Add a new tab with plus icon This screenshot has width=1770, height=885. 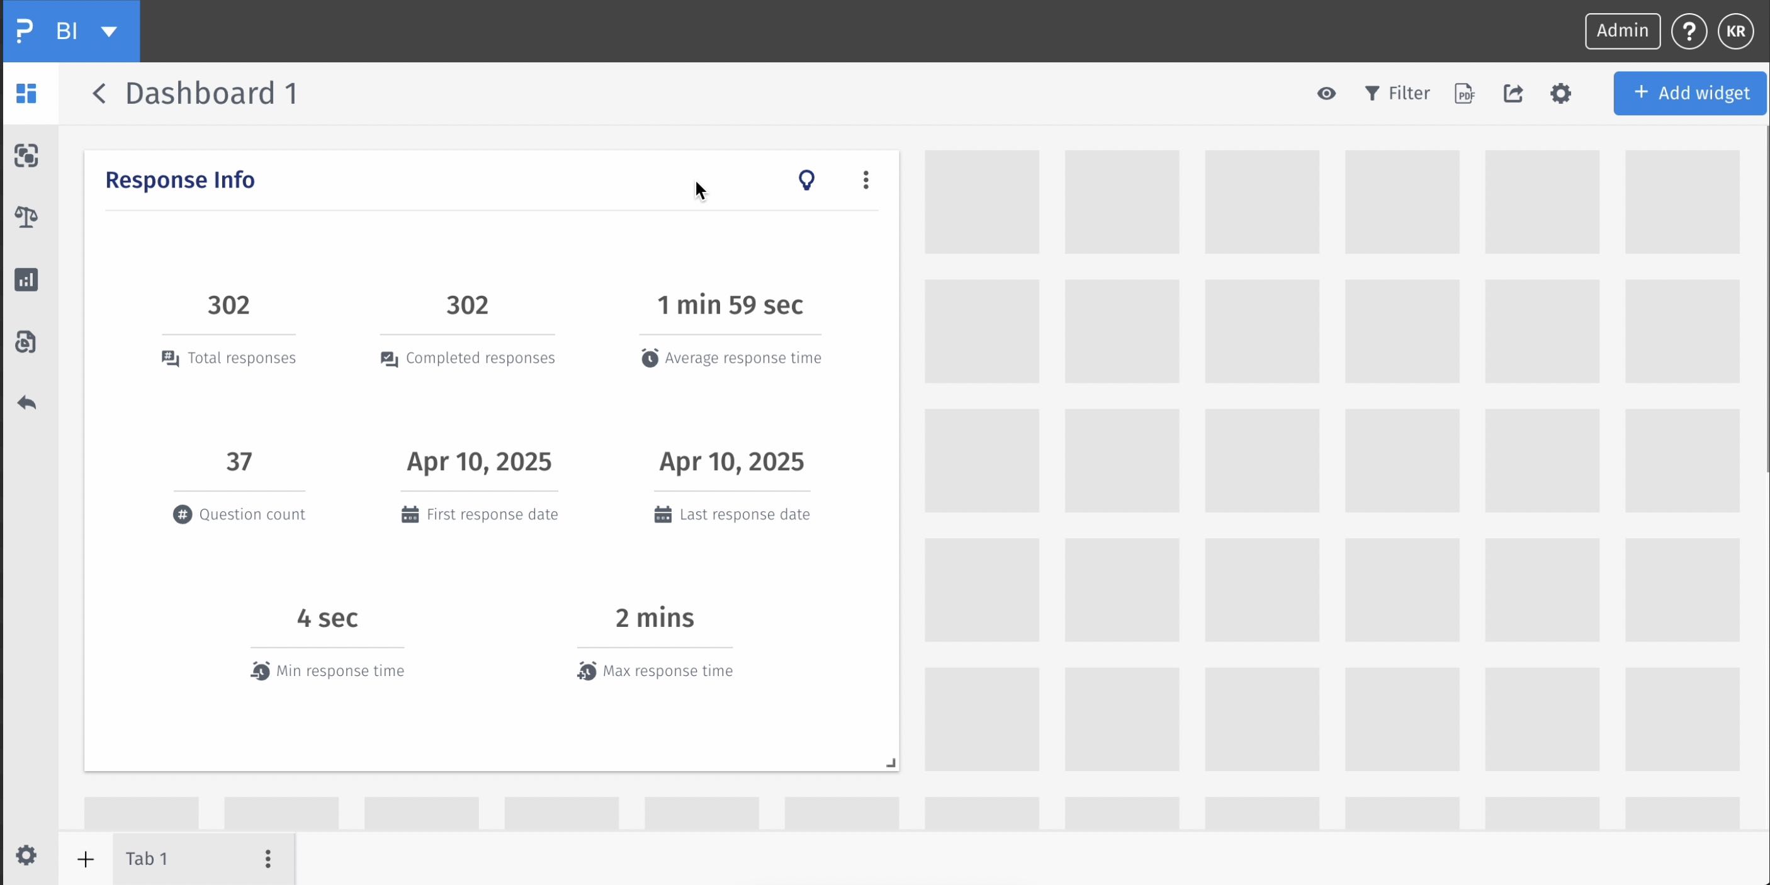click(85, 859)
